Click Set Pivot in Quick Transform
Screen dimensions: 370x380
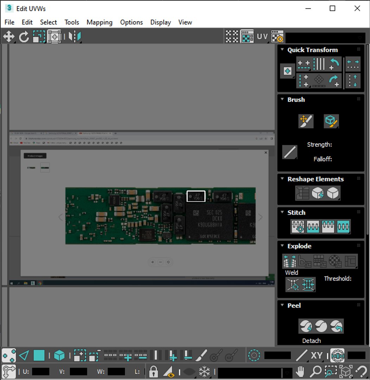(288, 71)
